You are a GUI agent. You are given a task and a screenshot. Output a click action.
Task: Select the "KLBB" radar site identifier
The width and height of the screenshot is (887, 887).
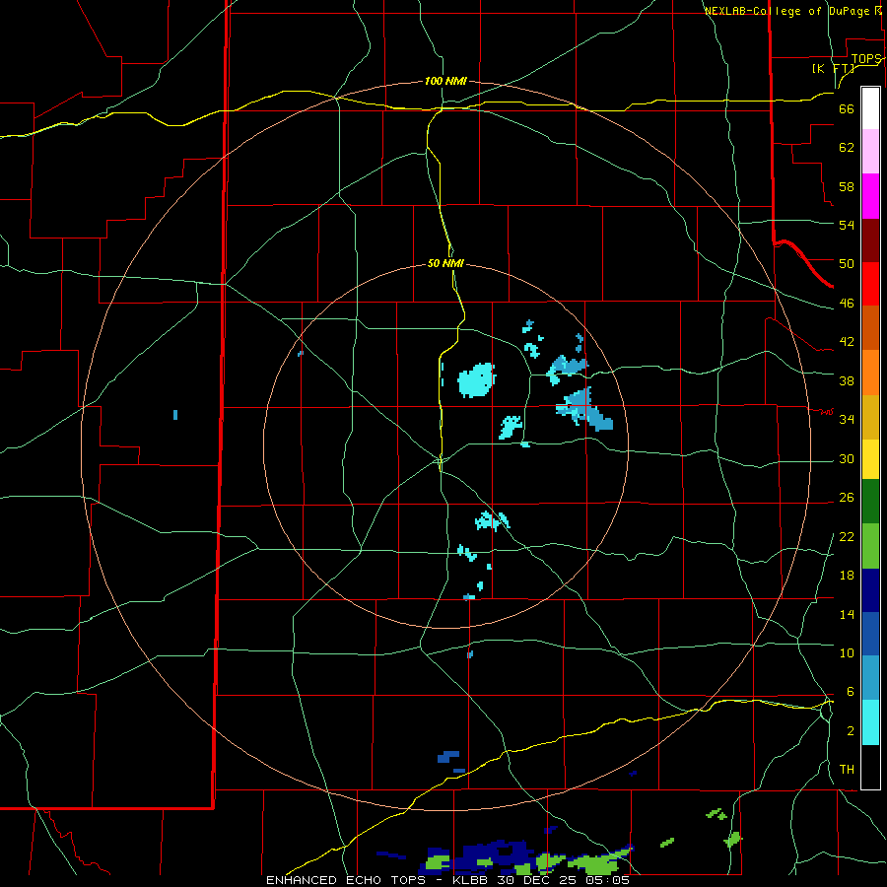(x=469, y=880)
